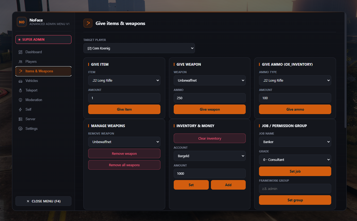Click the Inventory & Money heading
Viewport: 357px width, 221px height.
coord(195,126)
